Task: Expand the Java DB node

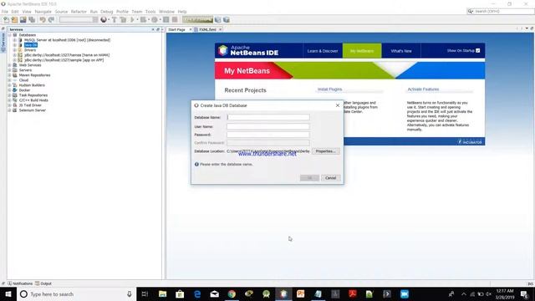Action: coord(15,45)
